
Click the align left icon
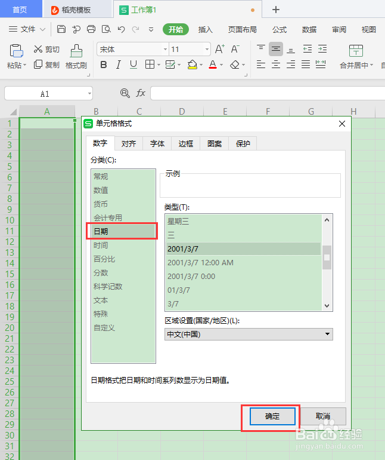261,64
